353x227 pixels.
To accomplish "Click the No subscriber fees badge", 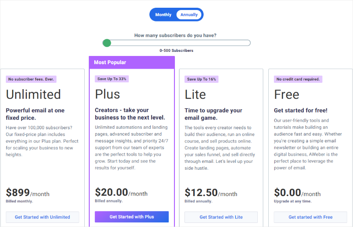I will pyautogui.click(x=31, y=79).
